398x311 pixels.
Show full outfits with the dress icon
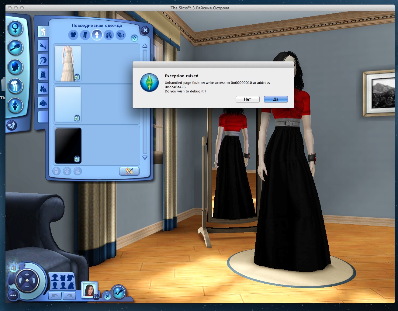[97, 35]
